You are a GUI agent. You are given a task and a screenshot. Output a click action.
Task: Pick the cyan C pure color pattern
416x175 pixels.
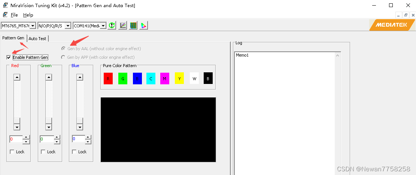pos(151,79)
